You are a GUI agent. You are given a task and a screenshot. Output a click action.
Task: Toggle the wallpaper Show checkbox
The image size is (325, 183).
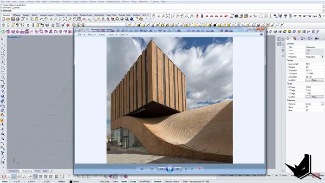(307, 107)
